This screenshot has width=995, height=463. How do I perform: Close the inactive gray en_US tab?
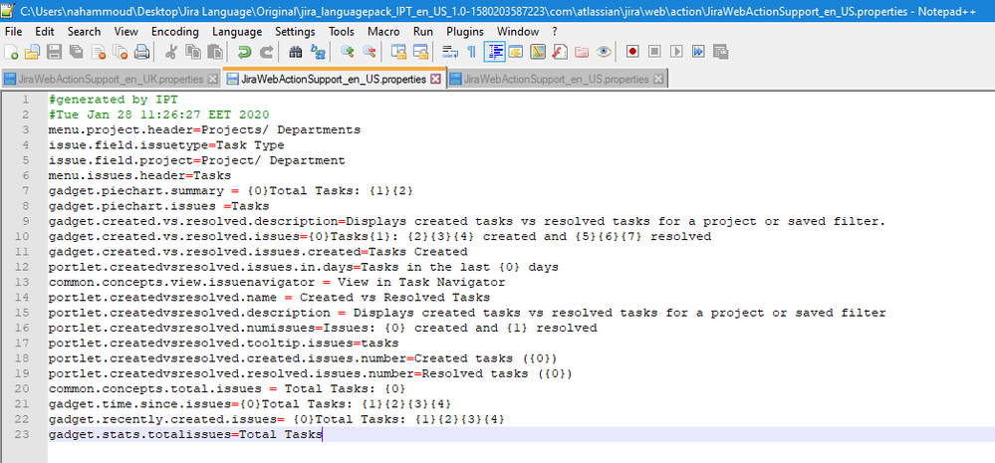point(658,80)
